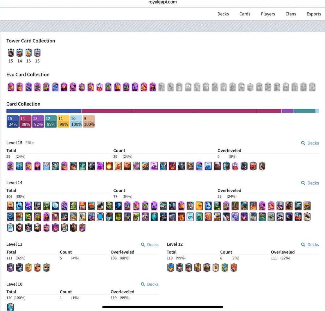Pick the yellow level 11 badge

point(64,121)
